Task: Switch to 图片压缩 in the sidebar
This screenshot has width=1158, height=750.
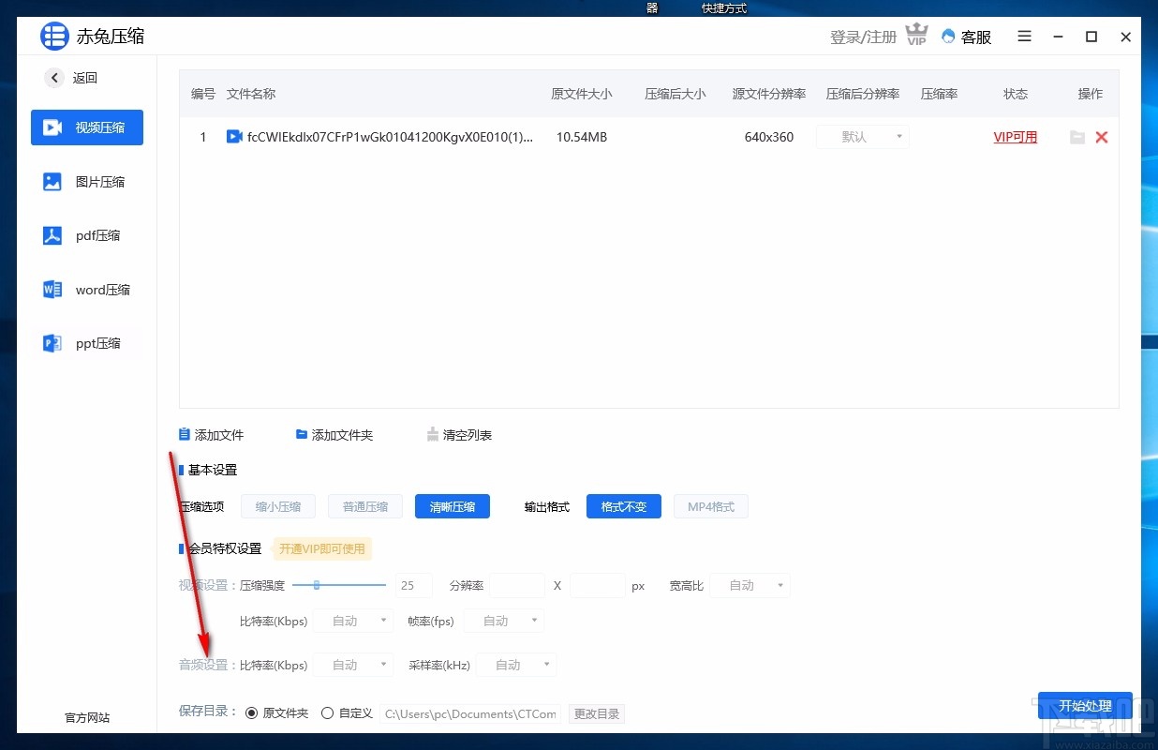Action: (x=86, y=181)
